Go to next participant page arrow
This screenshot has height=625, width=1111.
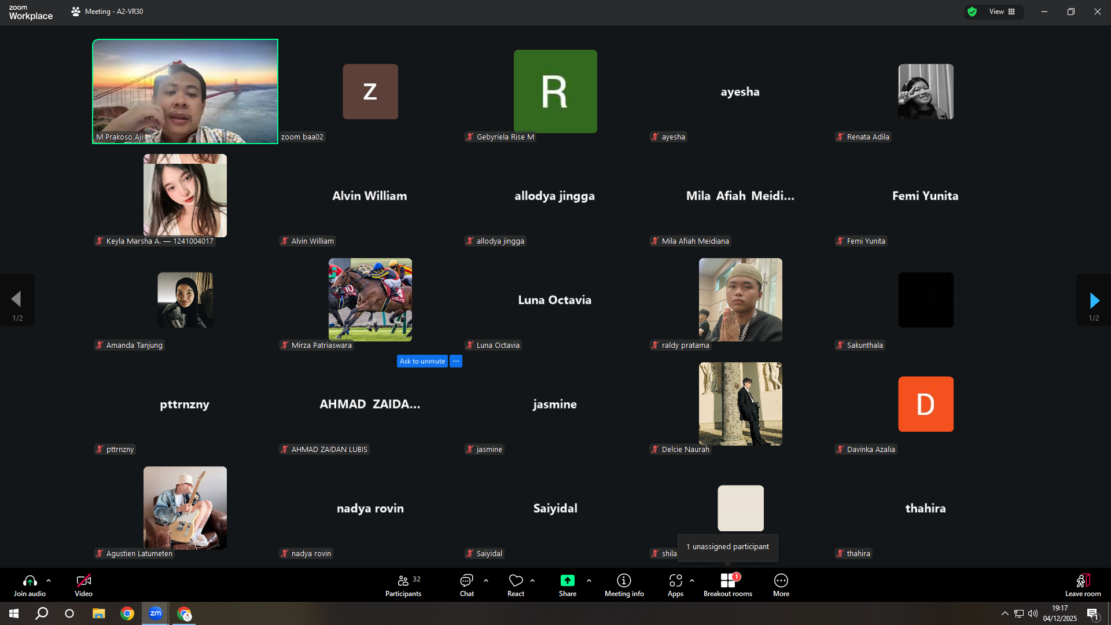coord(1094,300)
